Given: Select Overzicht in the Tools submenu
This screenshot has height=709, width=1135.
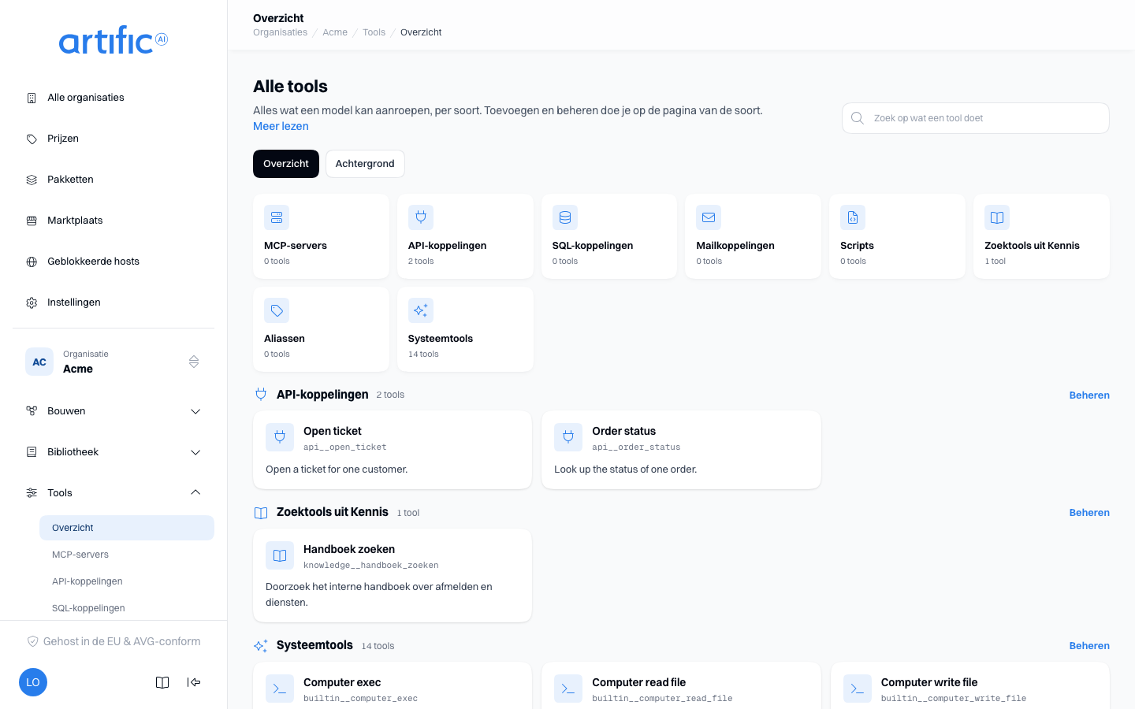Looking at the screenshot, I should coord(127,528).
